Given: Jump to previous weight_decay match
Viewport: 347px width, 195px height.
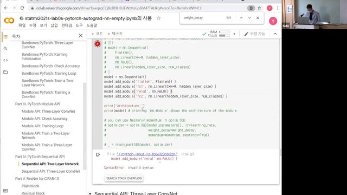Looking at the screenshot, I should coord(241,18).
